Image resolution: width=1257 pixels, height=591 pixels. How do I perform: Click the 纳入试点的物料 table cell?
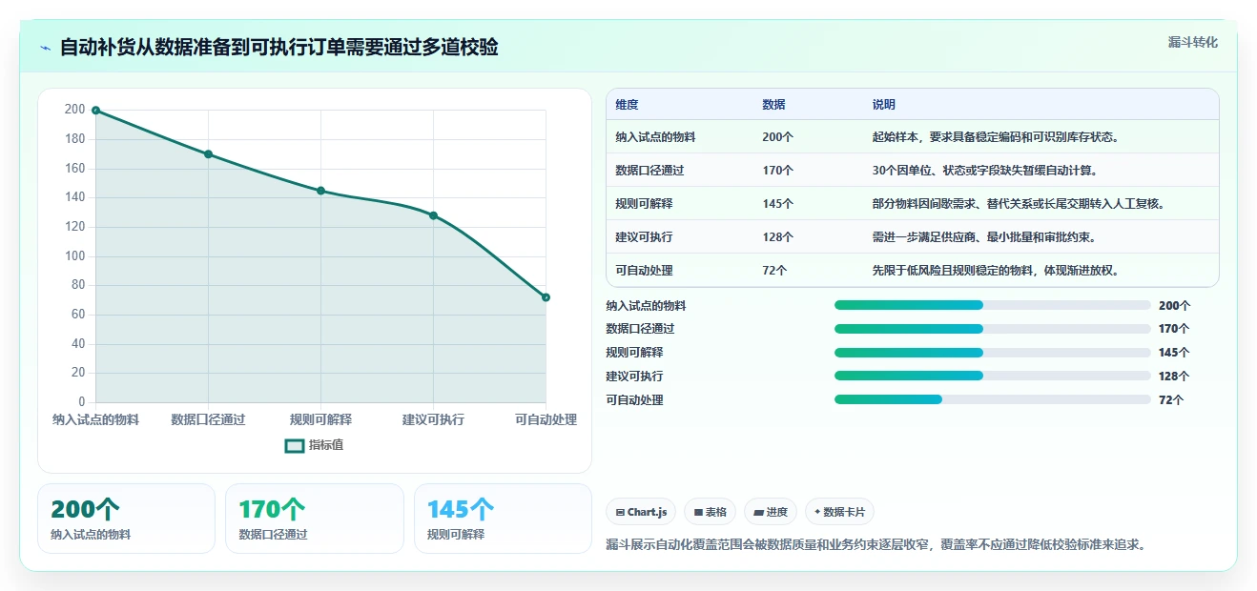tap(655, 137)
